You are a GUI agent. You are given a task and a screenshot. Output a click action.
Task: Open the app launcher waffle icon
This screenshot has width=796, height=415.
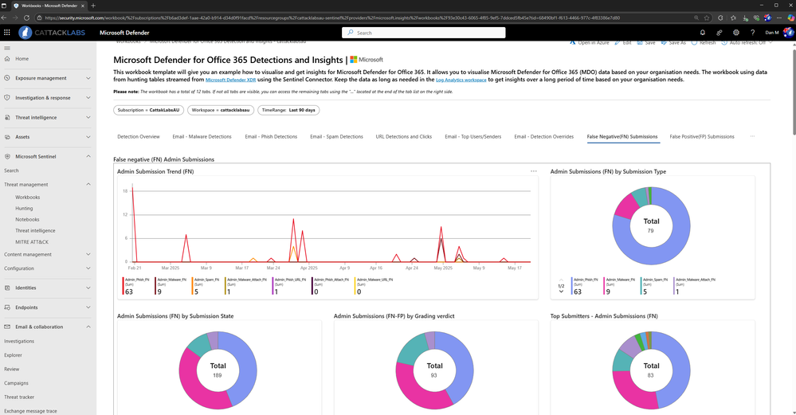[x=6, y=33]
